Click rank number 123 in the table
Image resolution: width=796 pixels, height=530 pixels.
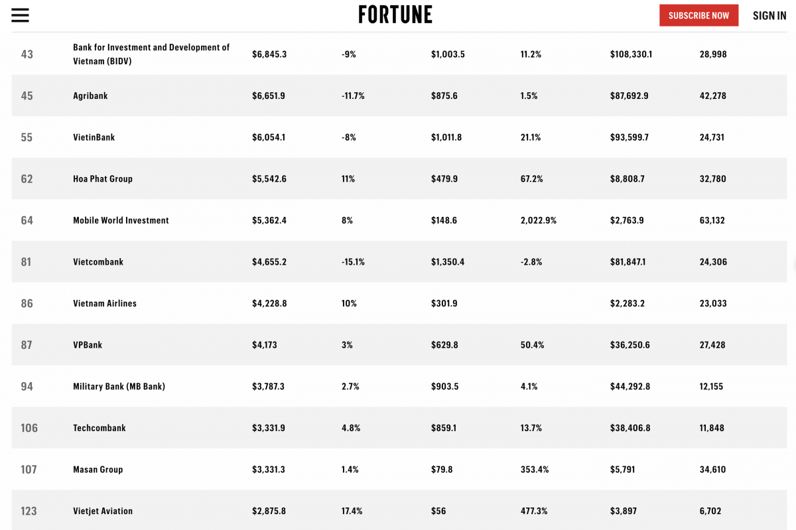pos(29,511)
